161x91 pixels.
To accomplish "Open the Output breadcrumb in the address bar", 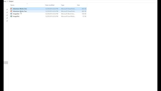I will 11,1.
